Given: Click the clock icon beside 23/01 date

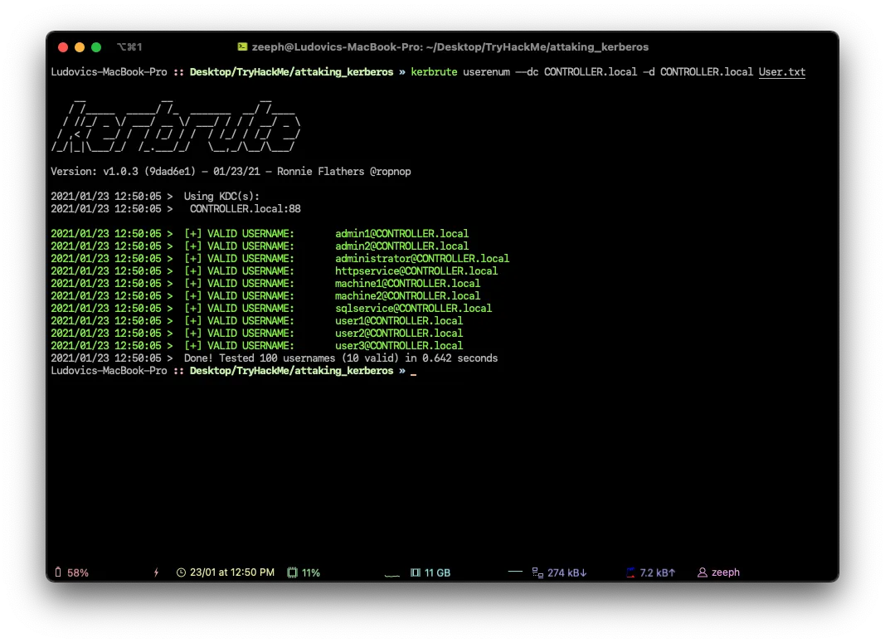Looking at the screenshot, I should [x=182, y=572].
